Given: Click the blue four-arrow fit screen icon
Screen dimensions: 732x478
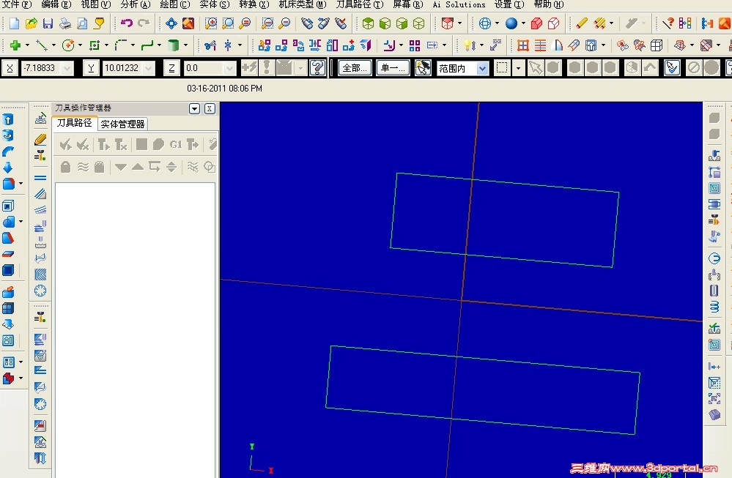Looking at the screenshot, I should click(x=171, y=23).
